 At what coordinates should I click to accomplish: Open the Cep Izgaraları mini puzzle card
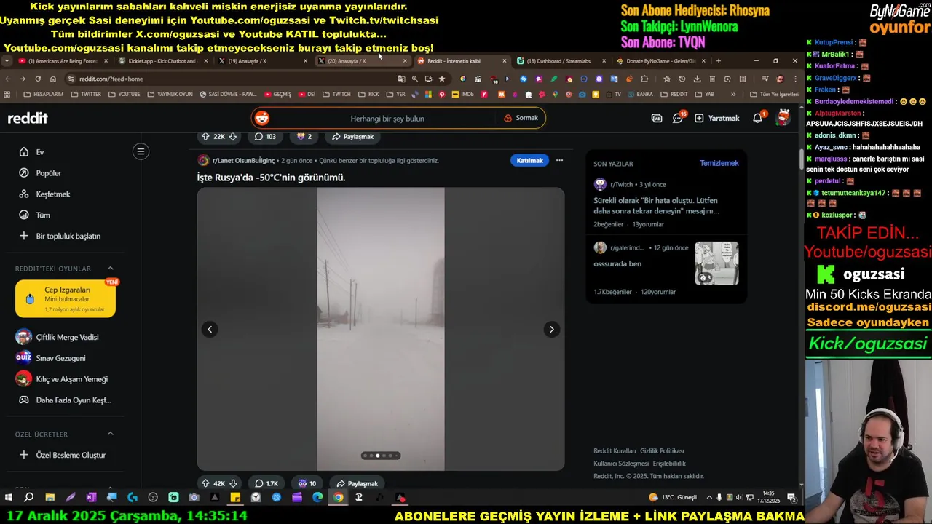66,298
